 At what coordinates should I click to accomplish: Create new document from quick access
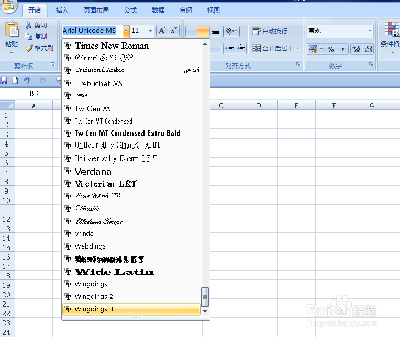coord(15,81)
